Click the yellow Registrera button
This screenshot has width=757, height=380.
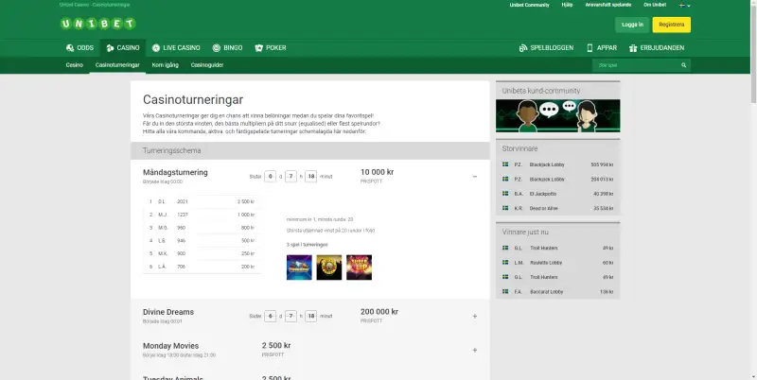coord(671,25)
